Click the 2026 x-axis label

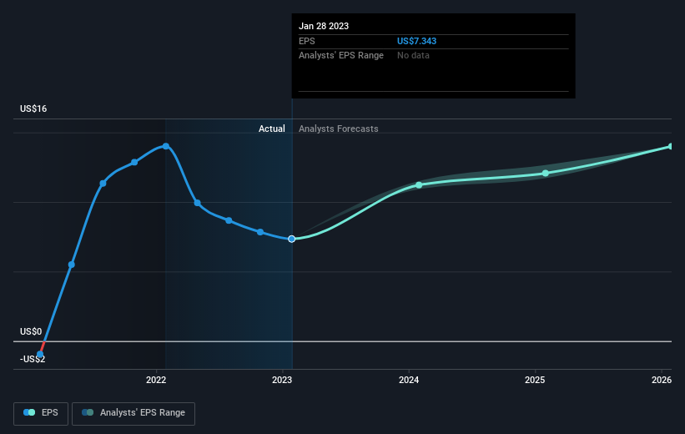click(662, 380)
